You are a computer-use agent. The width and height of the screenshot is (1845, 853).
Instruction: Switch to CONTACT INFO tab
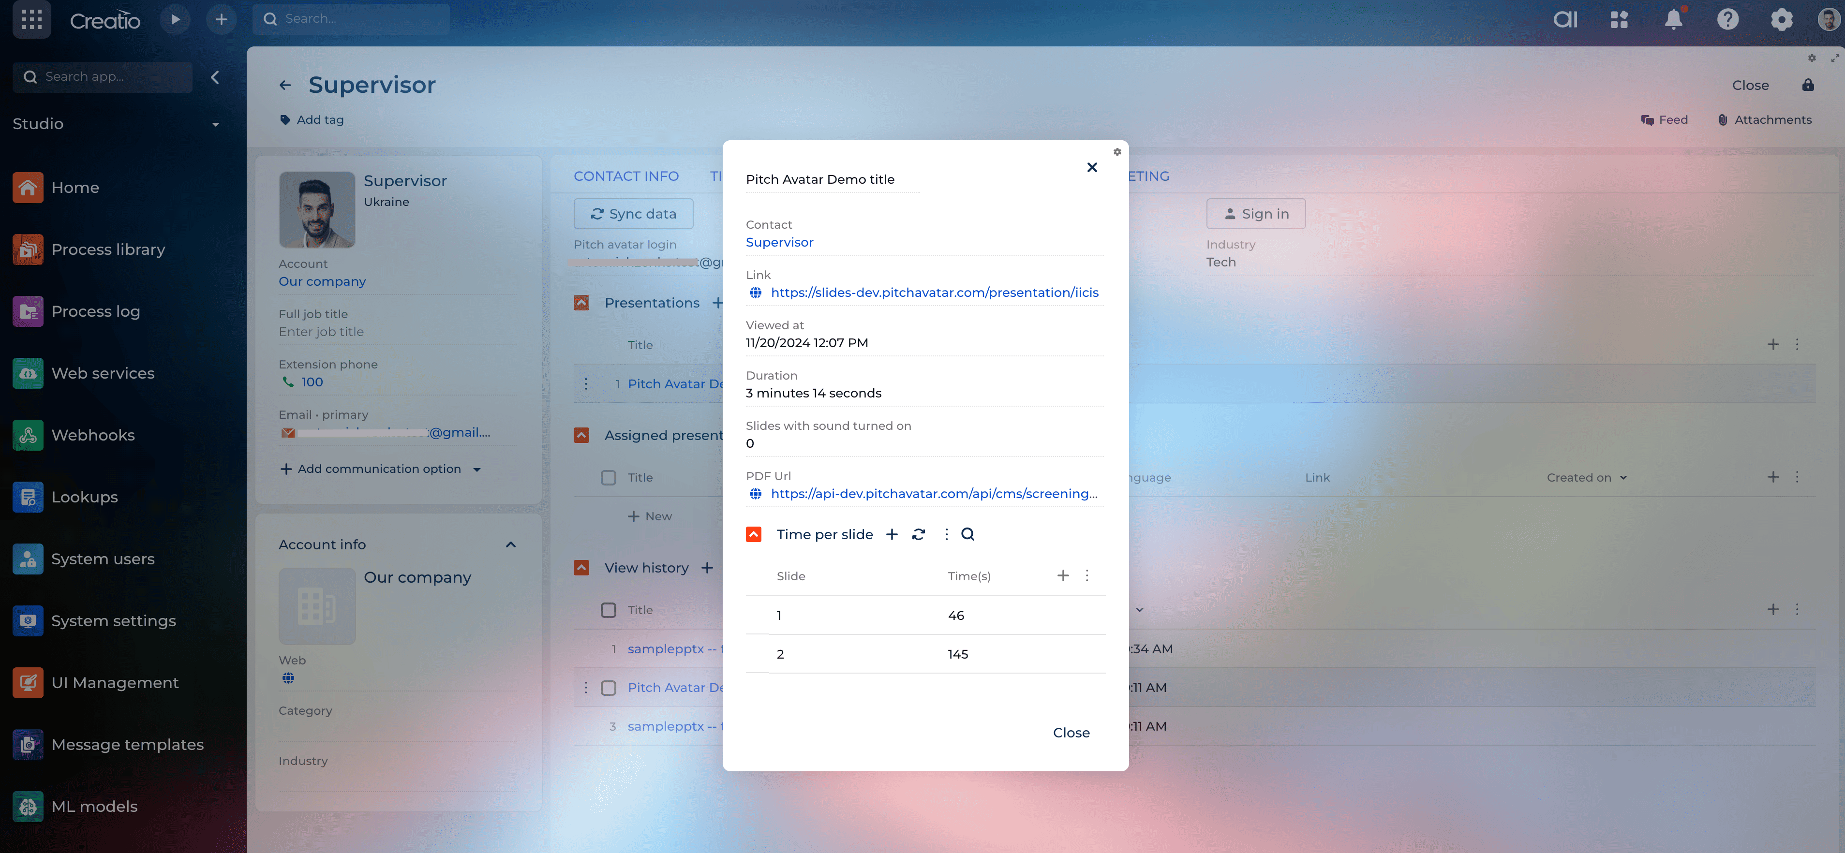pyautogui.click(x=626, y=176)
